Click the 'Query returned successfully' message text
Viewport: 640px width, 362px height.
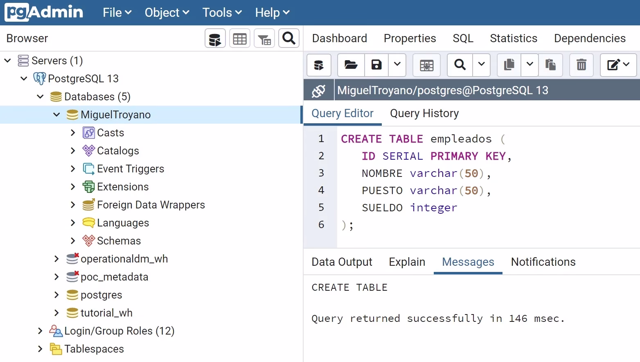(438, 319)
